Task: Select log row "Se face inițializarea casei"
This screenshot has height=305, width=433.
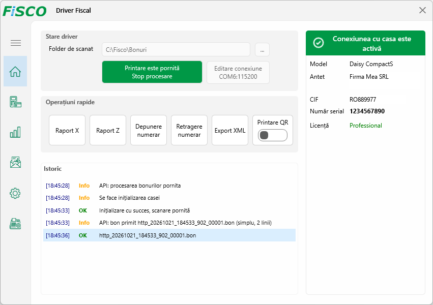Action: click(169, 198)
